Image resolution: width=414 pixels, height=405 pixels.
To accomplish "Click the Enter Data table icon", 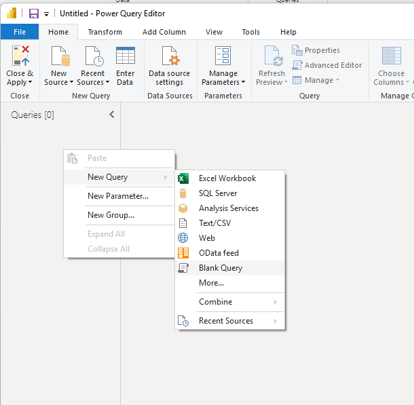I will click(x=125, y=57).
